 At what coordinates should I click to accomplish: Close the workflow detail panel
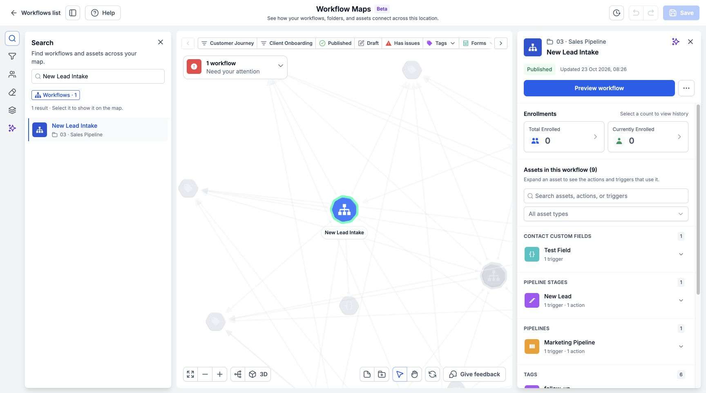pyautogui.click(x=690, y=42)
